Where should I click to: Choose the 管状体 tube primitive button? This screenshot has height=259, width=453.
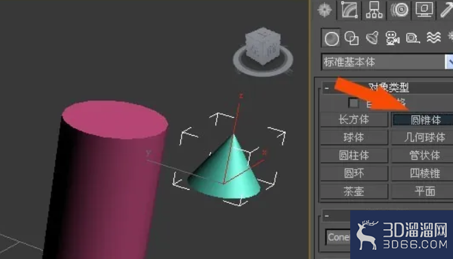[422, 156]
